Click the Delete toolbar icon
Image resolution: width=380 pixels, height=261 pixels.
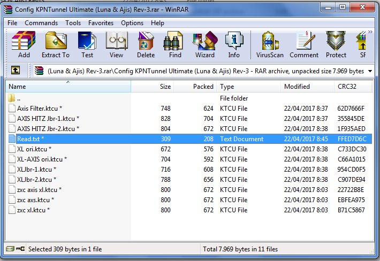click(146, 41)
